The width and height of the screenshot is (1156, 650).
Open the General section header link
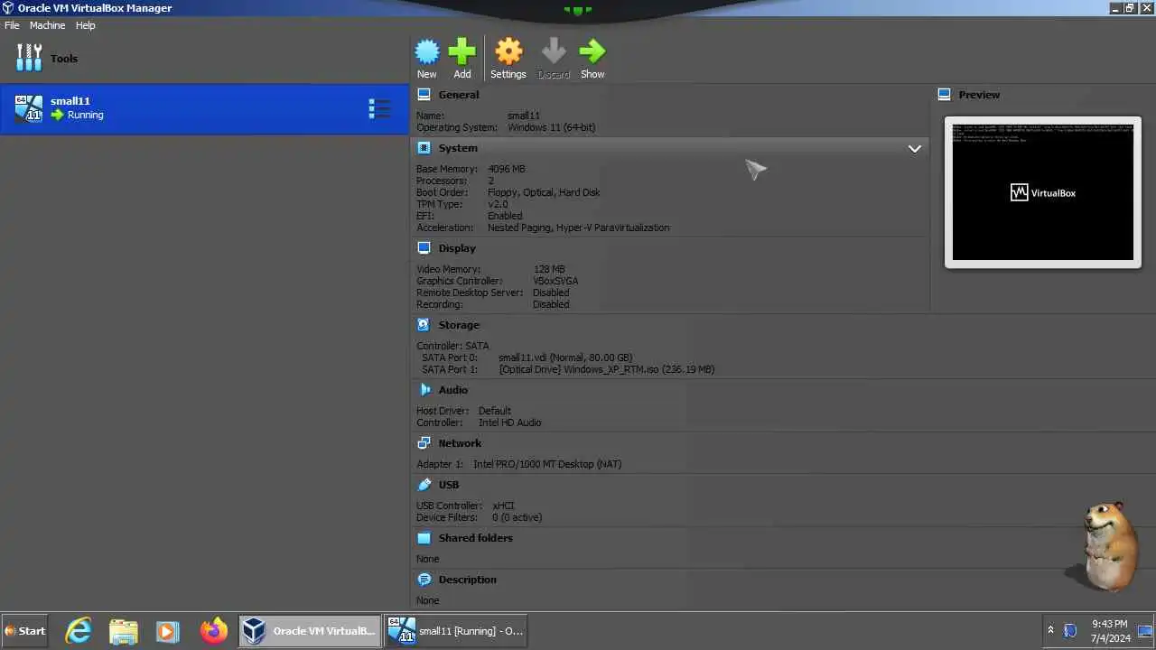coord(459,95)
